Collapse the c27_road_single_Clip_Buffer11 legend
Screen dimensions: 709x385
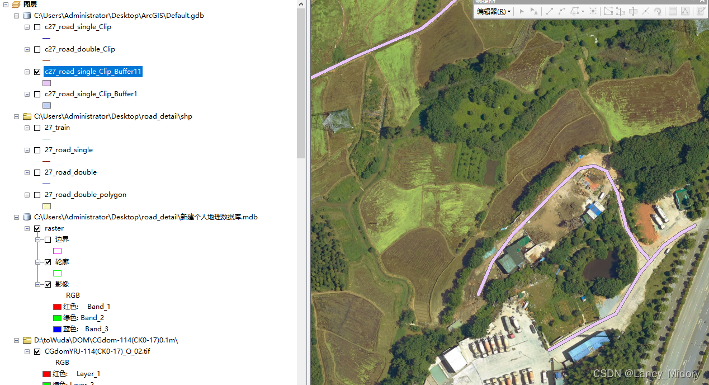27,72
